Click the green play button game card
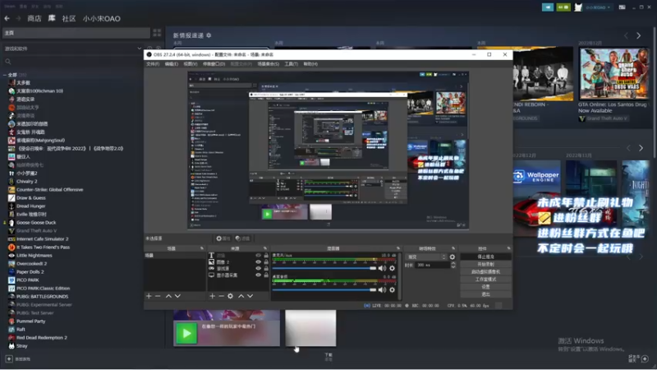 click(x=186, y=334)
